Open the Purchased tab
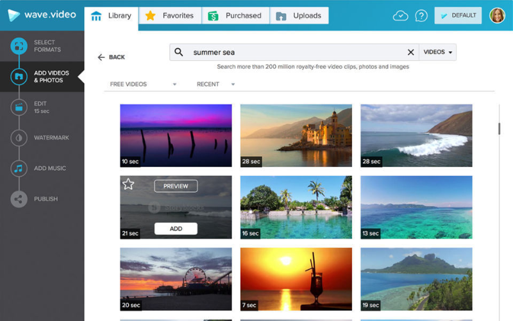The height and width of the screenshot is (321, 513). tap(235, 15)
